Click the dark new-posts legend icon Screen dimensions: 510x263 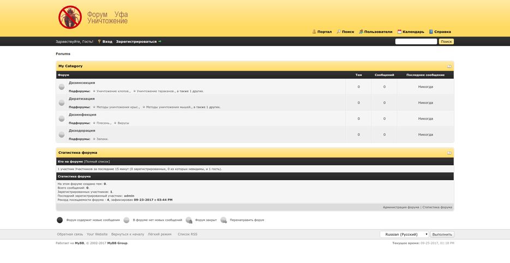click(x=59, y=220)
